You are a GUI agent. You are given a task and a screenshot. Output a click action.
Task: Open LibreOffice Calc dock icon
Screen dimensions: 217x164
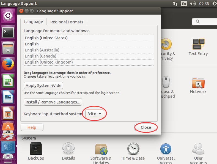(x=8, y=81)
